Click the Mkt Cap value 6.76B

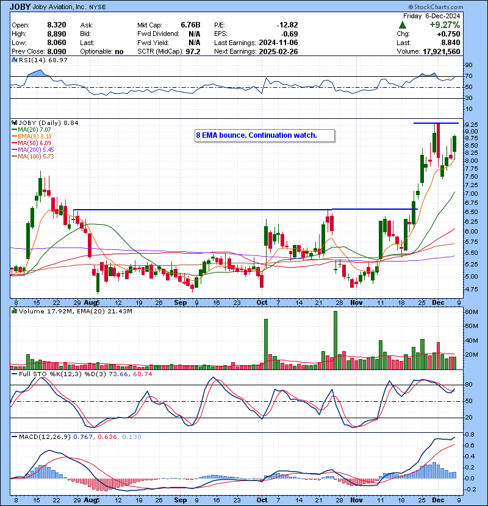(x=190, y=25)
